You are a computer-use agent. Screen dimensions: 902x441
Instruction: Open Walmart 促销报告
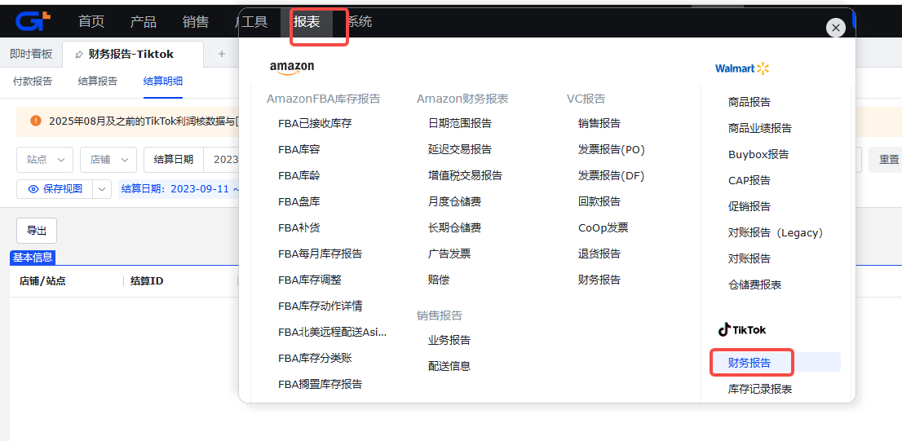point(749,206)
